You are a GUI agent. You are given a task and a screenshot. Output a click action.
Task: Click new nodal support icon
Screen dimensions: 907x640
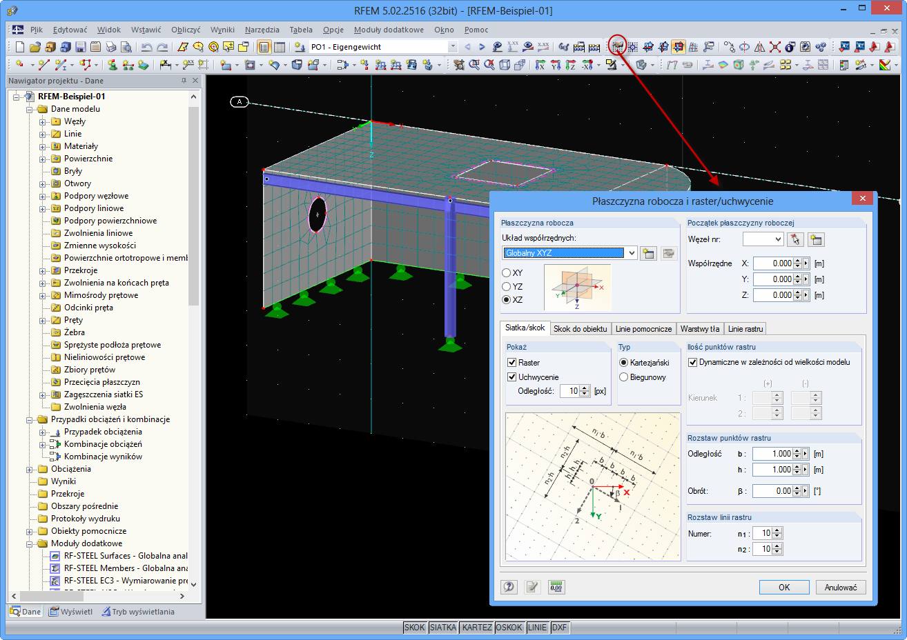coord(113,65)
